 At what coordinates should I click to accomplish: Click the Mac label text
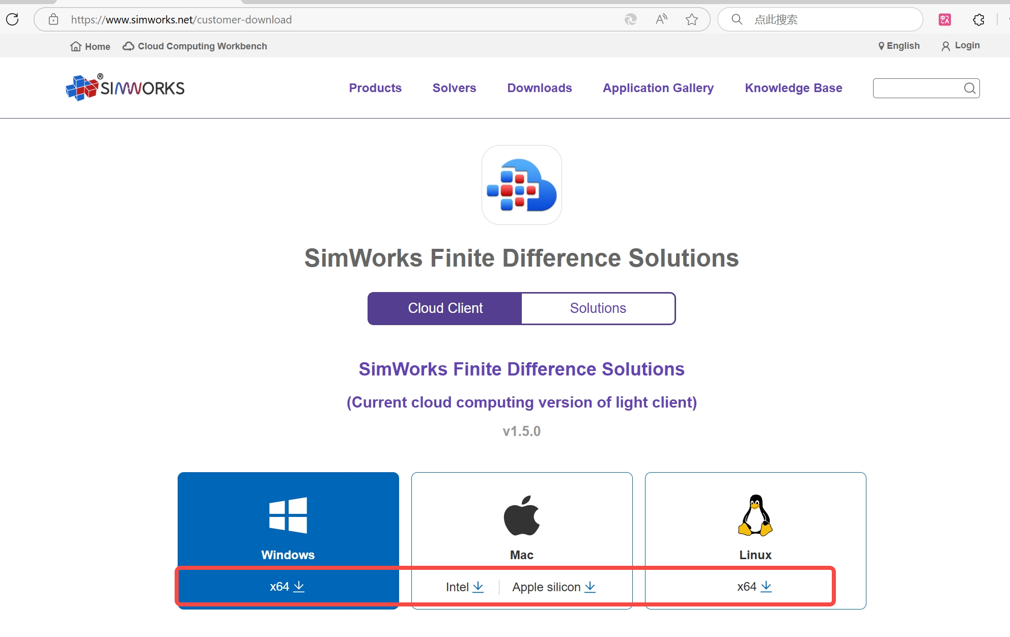(x=522, y=555)
